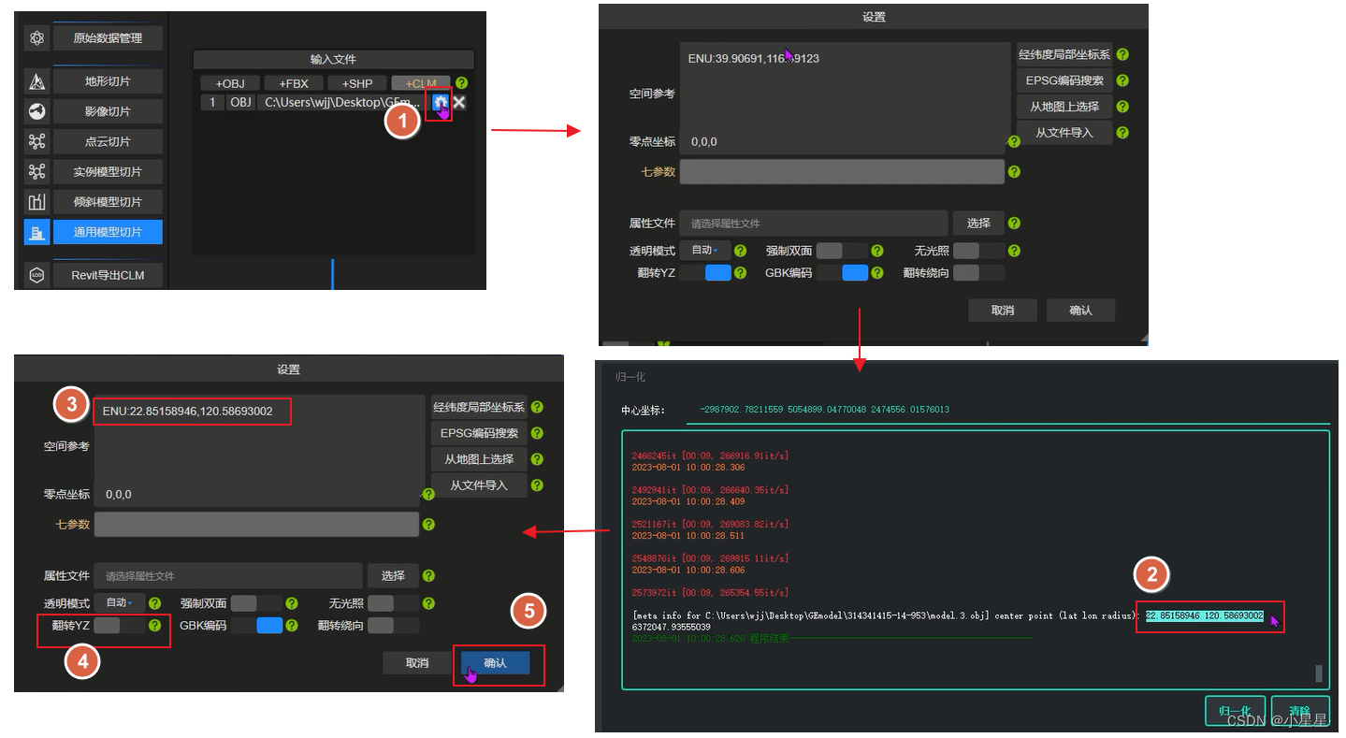
Task: Click the blue icon beside 通用模型切片
Action: 36,232
